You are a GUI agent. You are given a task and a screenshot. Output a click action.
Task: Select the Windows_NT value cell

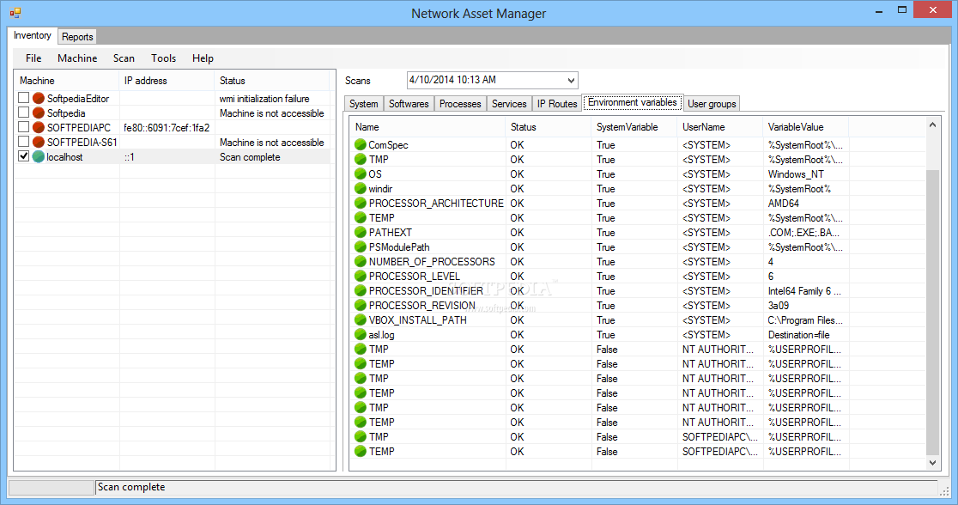tap(796, 174)
